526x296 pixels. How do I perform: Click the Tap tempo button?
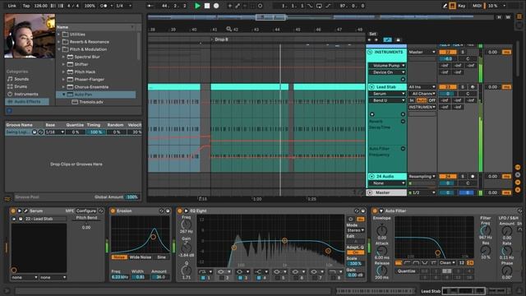click(26, 6)
